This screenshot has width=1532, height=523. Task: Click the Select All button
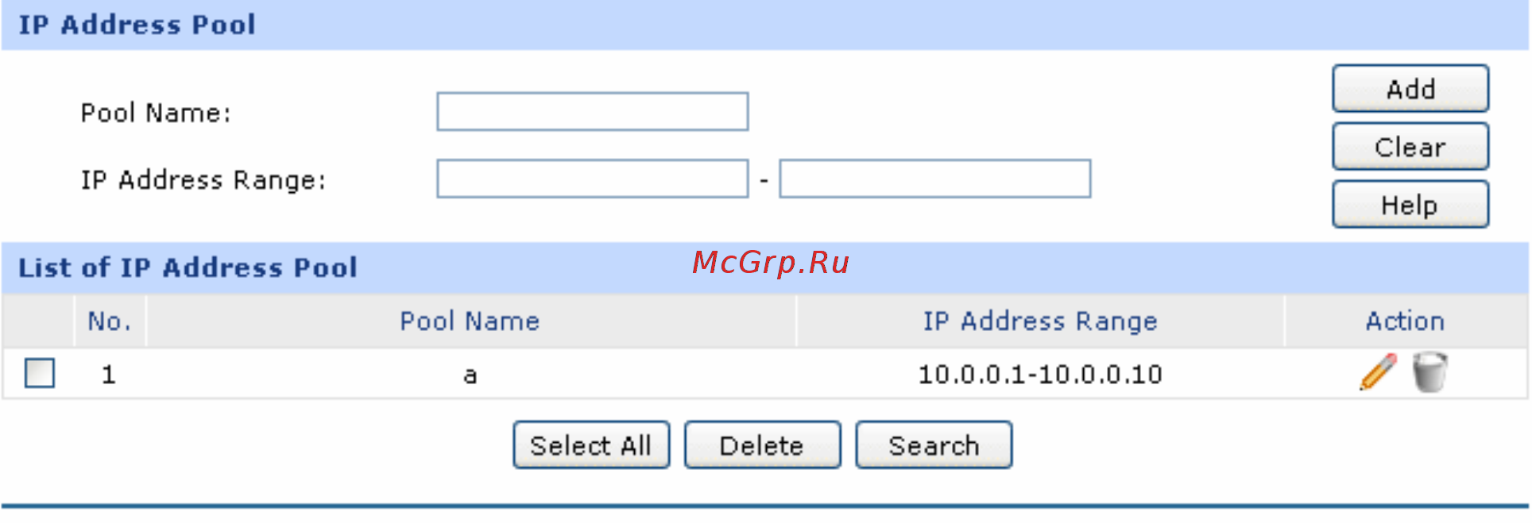(x=591, y=445)
